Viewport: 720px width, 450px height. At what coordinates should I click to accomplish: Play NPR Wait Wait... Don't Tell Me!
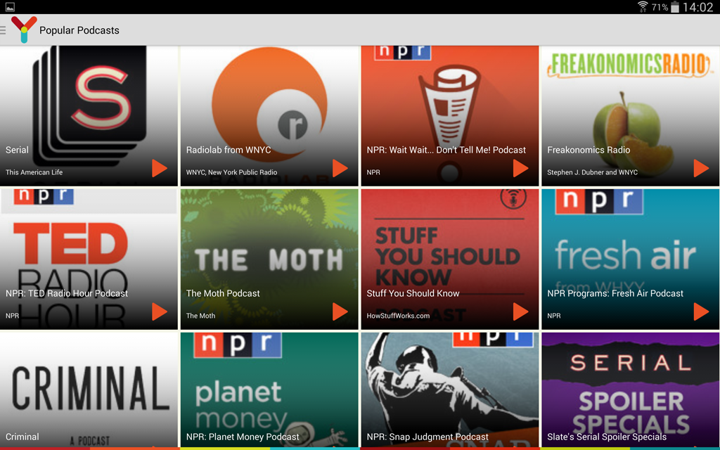pyautogui.click(x=520, y=169)
